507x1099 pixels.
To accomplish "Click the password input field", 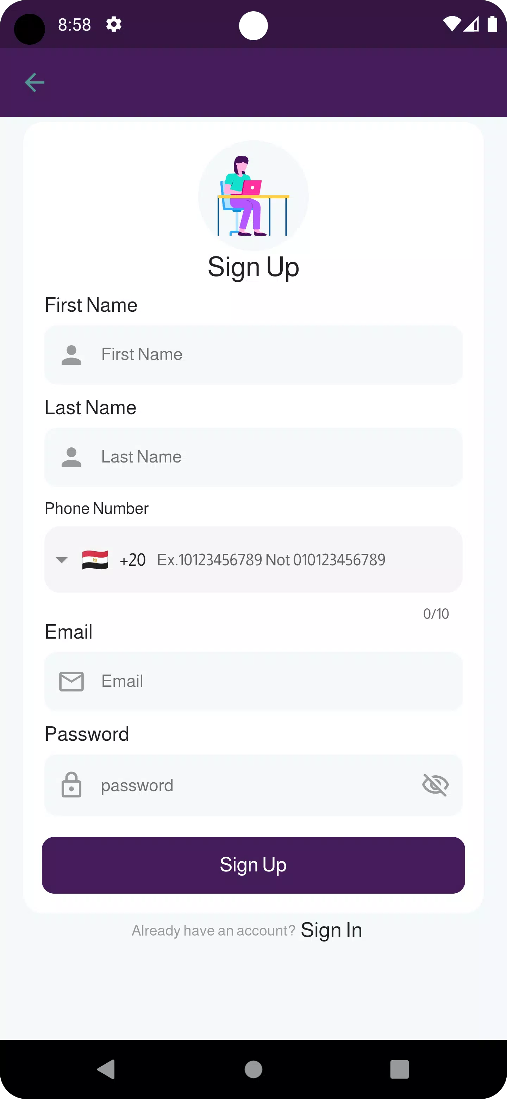I will (x=256, y=786).
